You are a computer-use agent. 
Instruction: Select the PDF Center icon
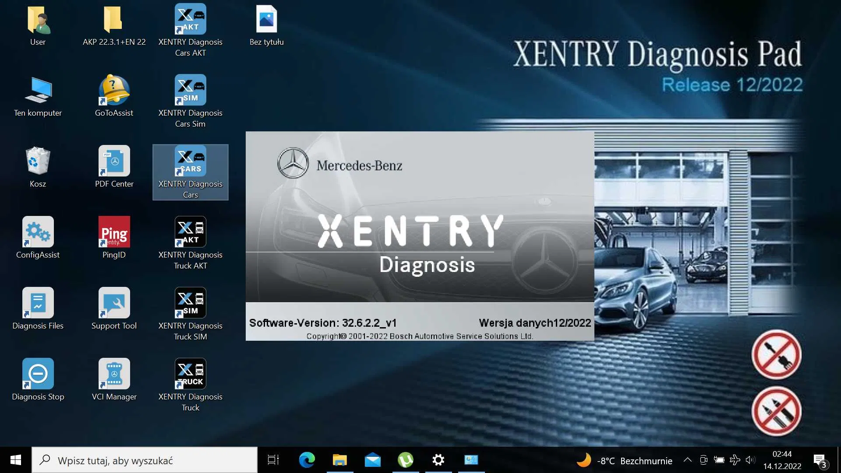(114, 161)
